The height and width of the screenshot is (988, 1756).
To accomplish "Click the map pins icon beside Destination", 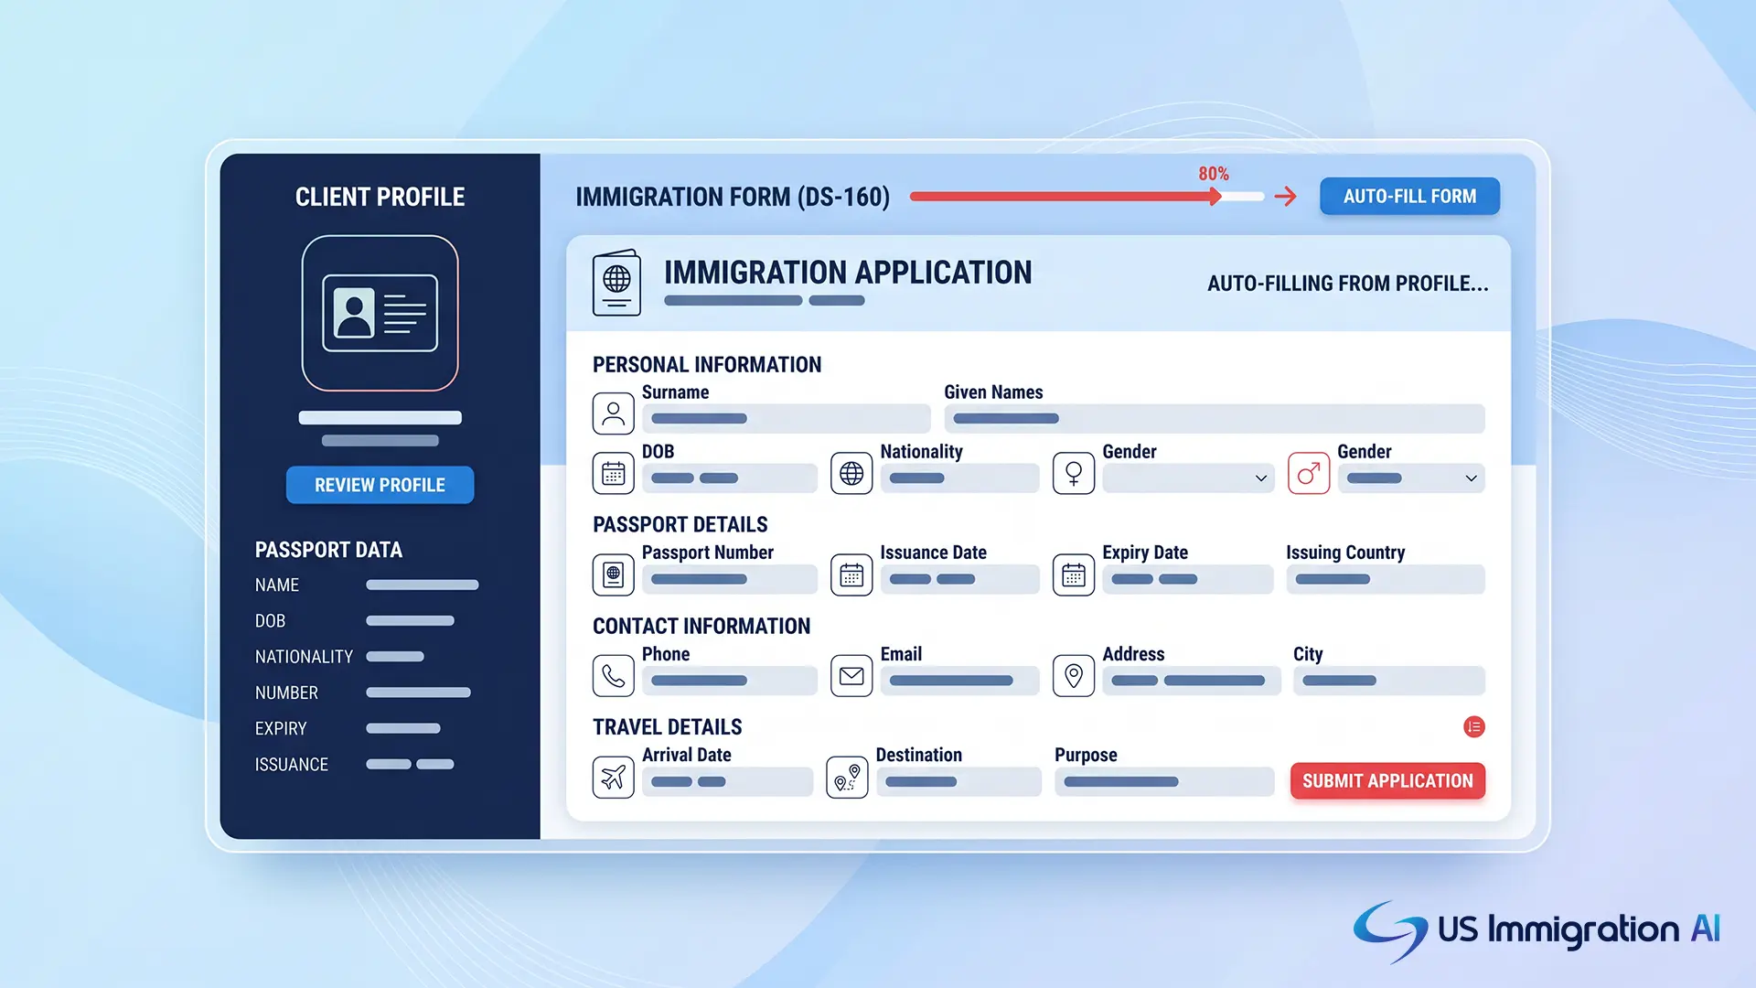I will (847, 778).
